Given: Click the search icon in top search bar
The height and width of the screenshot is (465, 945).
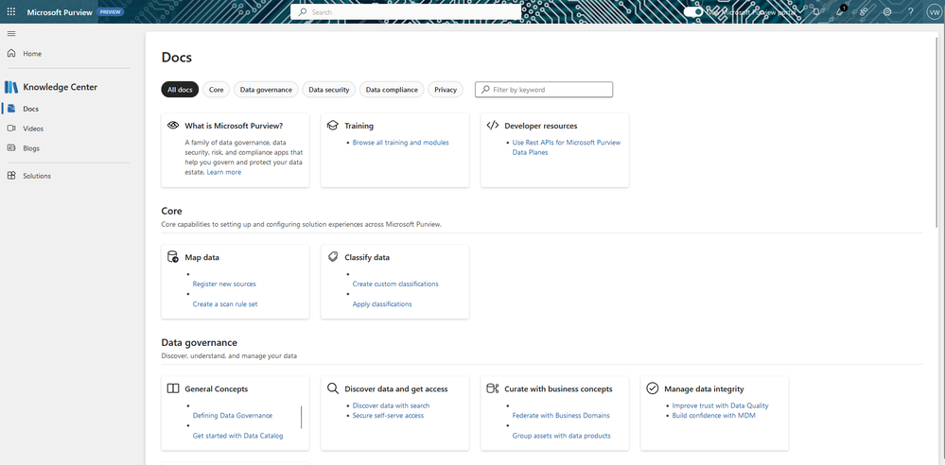Looking at the screenshot, I should pos(303,12).
